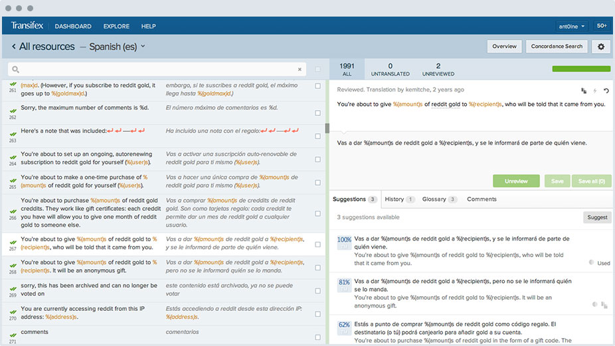Click the string list scrollbar thumb
The width and height of the screenshot is (615, 346).
[x=327, y=129]
